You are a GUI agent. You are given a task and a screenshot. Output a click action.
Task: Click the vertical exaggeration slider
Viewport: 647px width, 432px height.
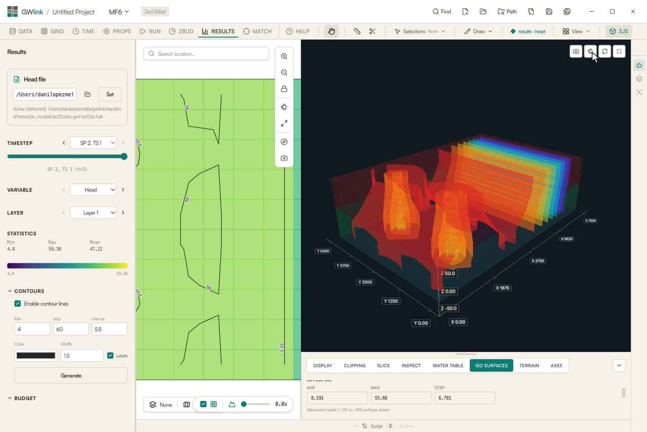[x=255, y=404]
